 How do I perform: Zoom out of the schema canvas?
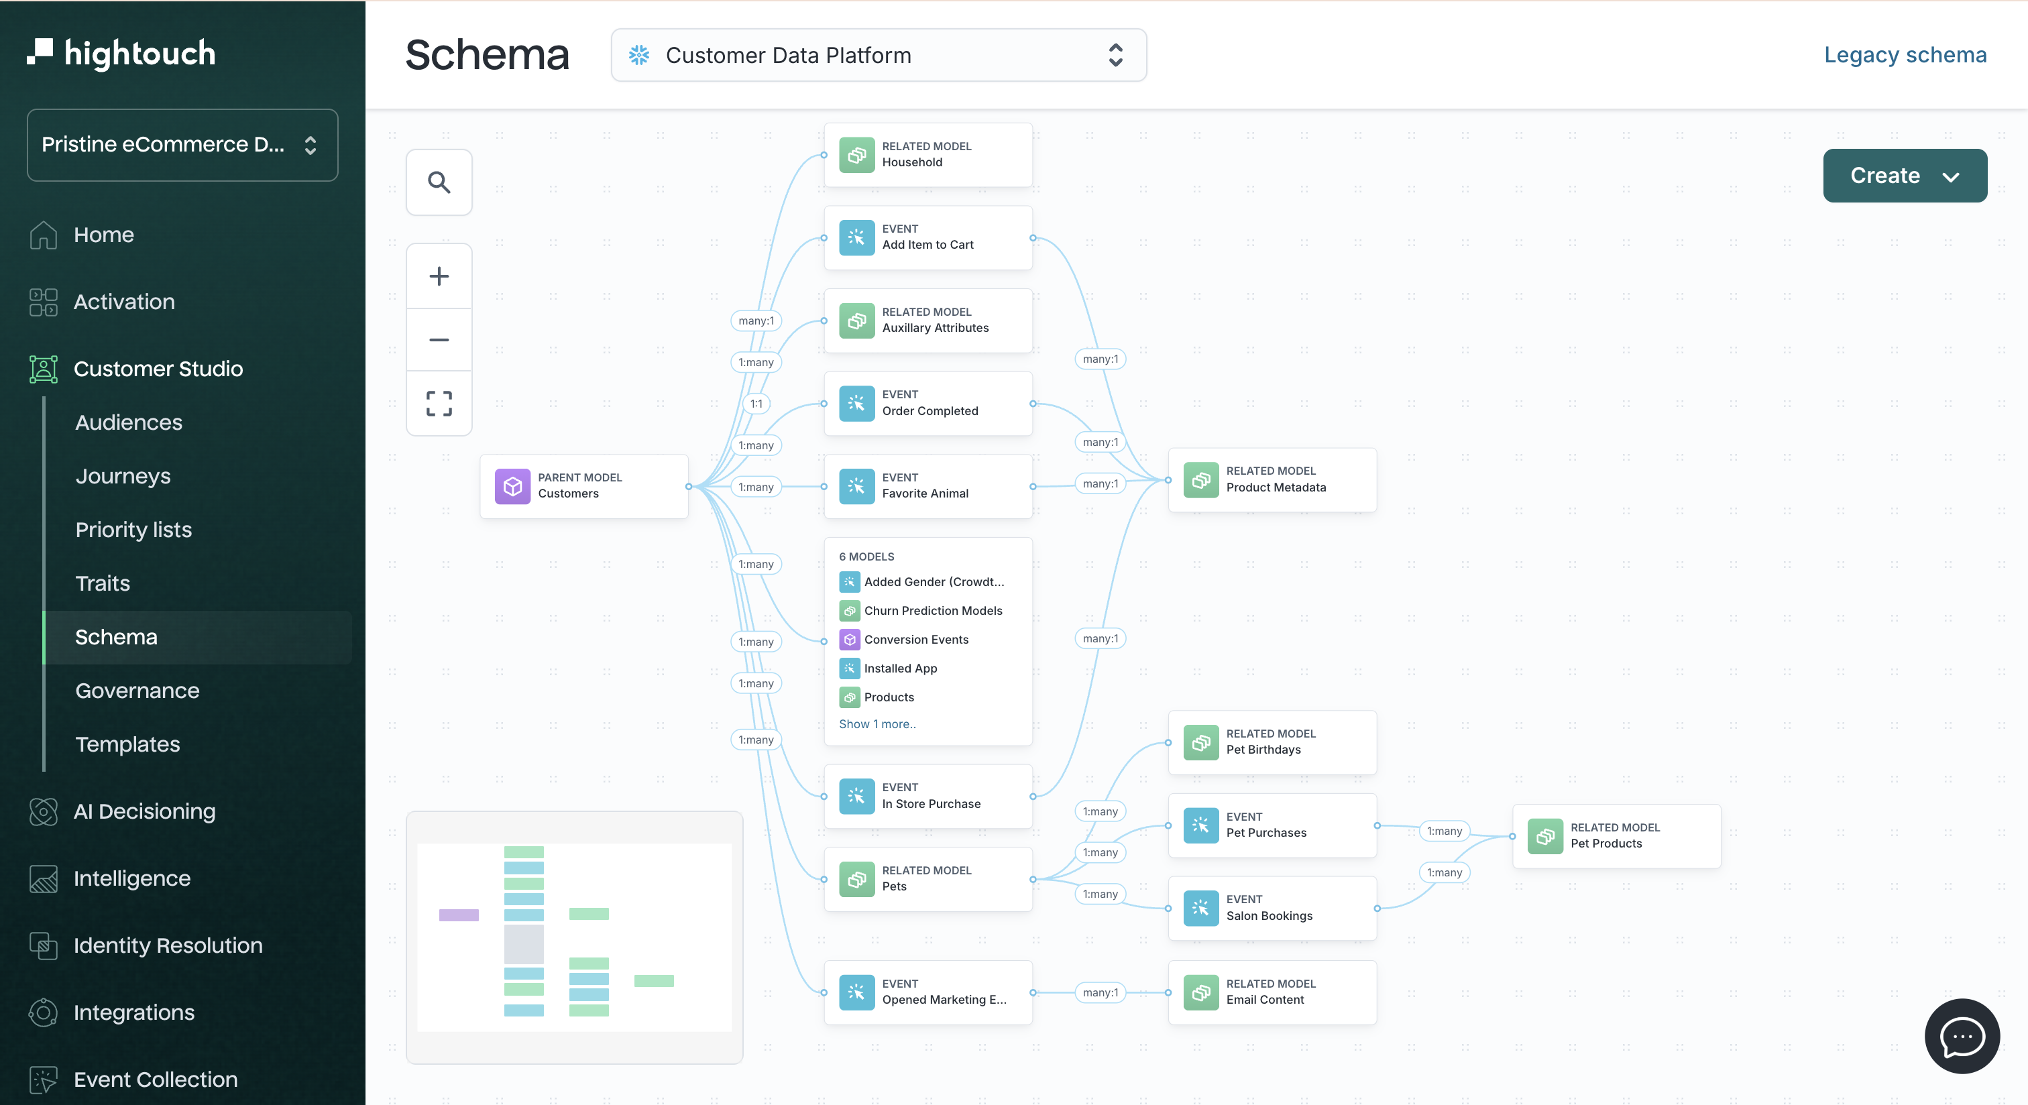tap(439, 340)
